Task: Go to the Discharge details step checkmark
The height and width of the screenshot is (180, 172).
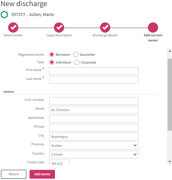Action: pyautogui.click(x=105, y=28)
